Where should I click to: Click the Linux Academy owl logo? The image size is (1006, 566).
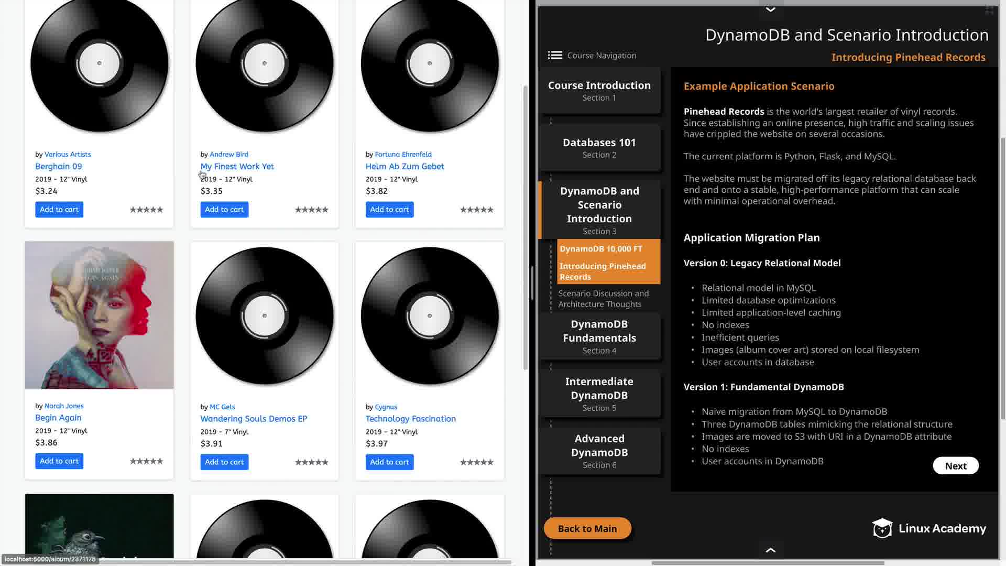882,528
